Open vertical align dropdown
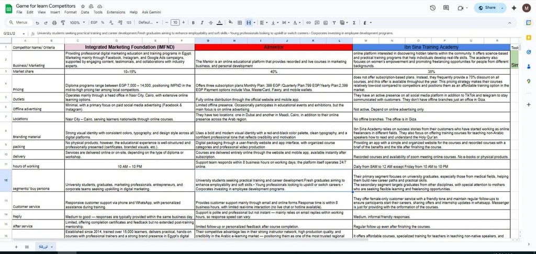The image size is (536, 254). tap(274, 22)
